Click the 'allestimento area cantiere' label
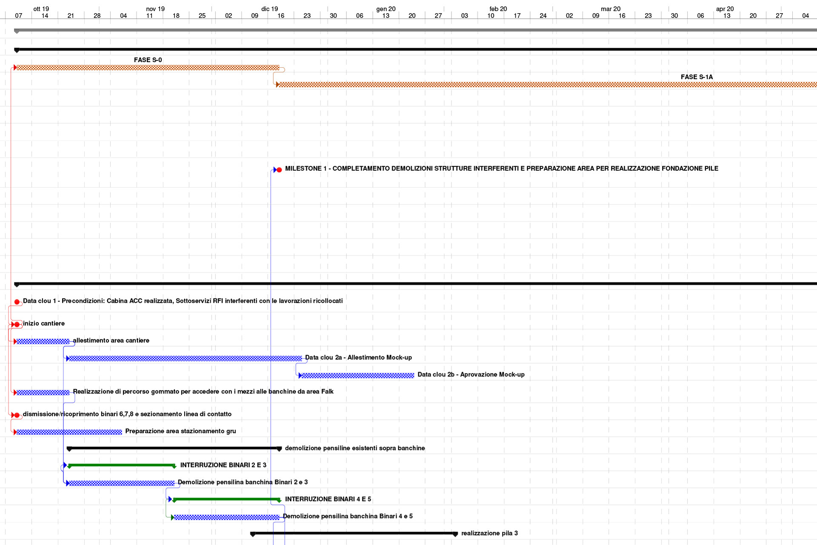Image resolution: width=817 pixels, height=545 pixels. (111, 341)
